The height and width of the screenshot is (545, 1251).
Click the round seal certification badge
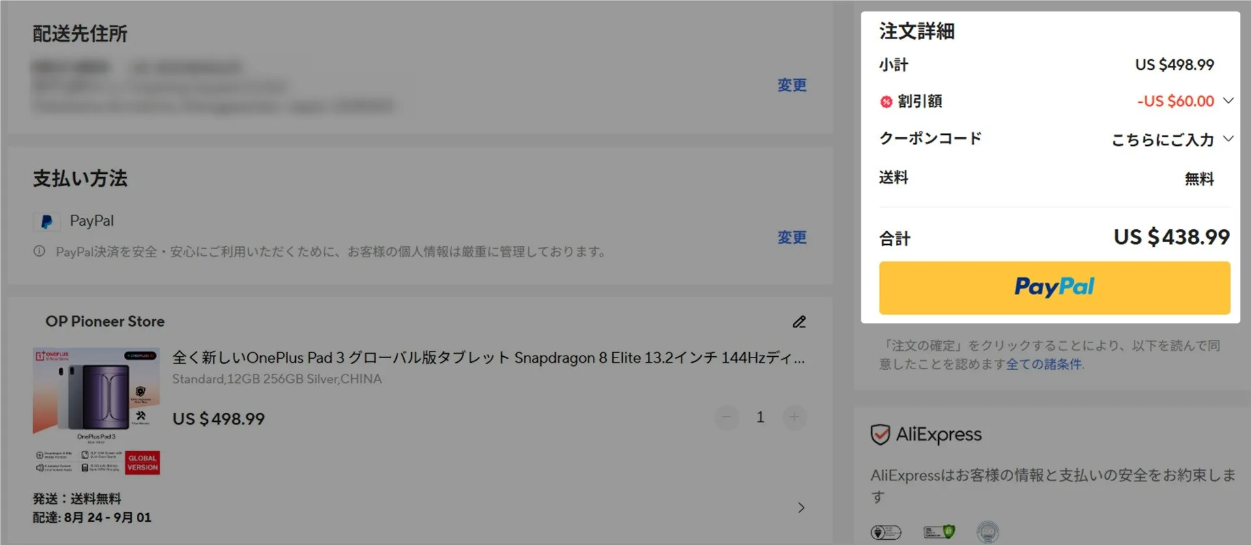[988, 532]
